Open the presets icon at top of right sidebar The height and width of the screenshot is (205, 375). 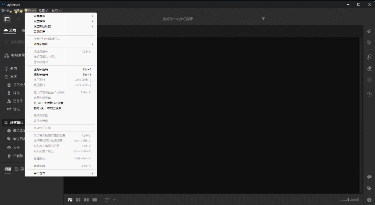[369, 31]
